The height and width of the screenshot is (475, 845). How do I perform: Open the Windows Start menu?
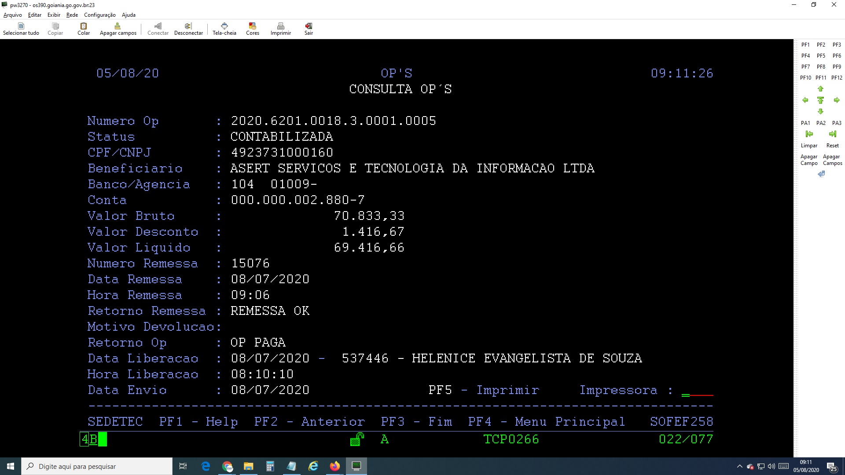pyautogui.click(x=11, y=466)
